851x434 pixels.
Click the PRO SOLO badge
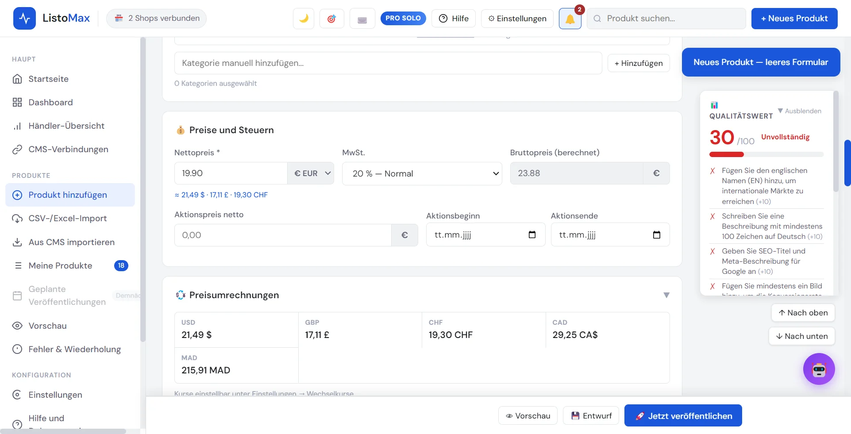point(403,18)
